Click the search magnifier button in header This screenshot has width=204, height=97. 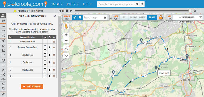pos(142,4)
